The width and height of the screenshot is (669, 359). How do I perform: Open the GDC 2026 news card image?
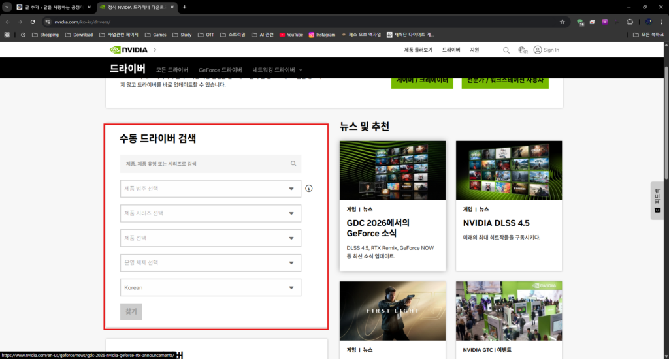coord(393,170)
